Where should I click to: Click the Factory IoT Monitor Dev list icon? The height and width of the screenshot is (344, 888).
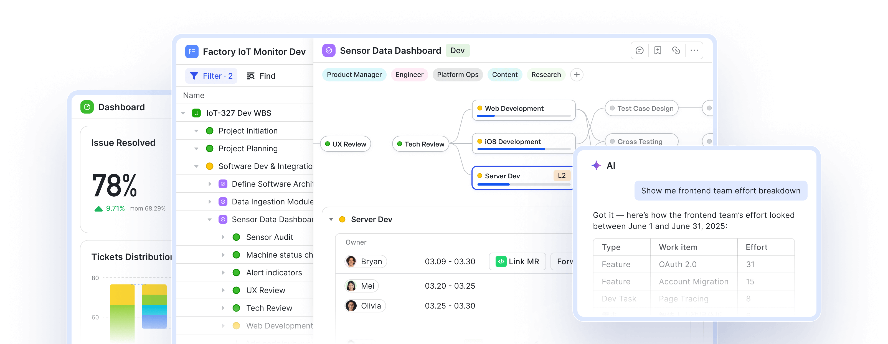192,52
